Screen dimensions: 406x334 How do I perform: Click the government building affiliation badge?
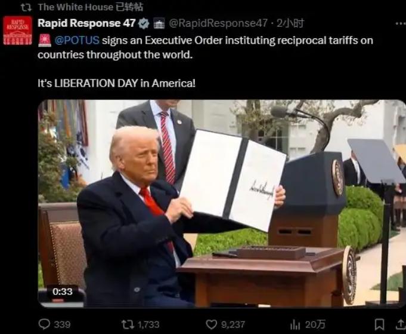point(159,24)
